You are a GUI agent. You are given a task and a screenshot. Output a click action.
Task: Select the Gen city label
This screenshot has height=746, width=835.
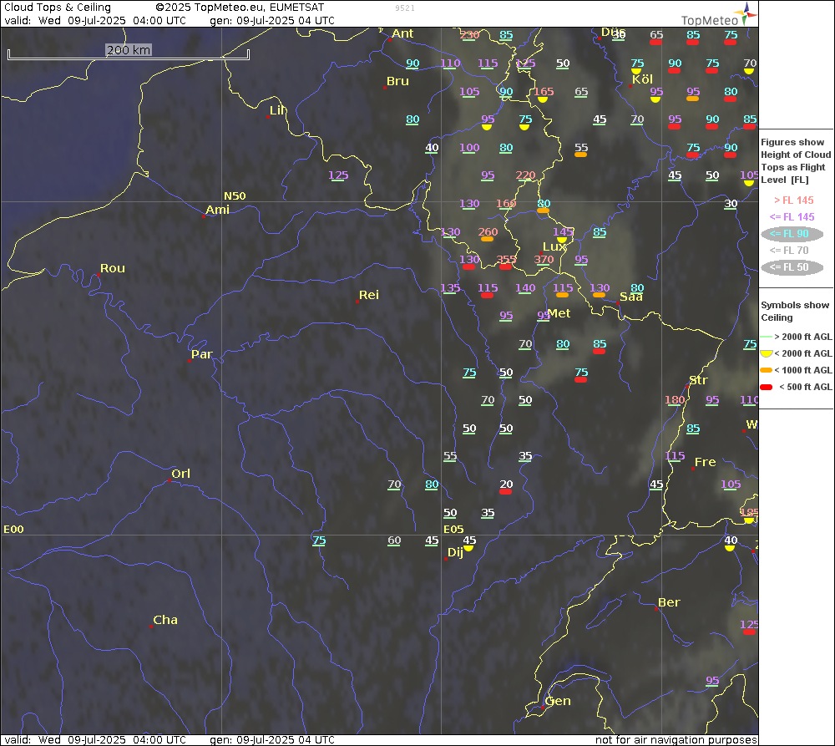(x=558, y=701)
